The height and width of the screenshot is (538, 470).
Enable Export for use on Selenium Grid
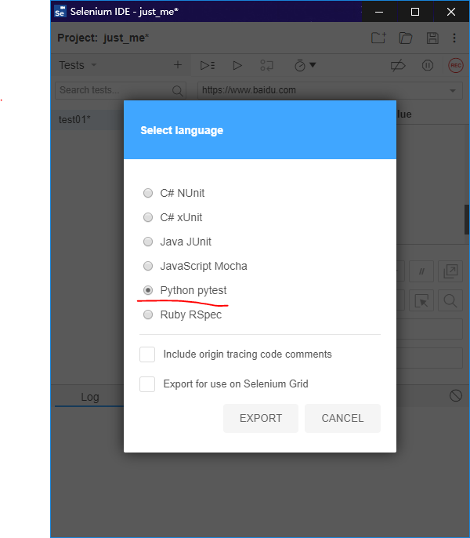147,384
